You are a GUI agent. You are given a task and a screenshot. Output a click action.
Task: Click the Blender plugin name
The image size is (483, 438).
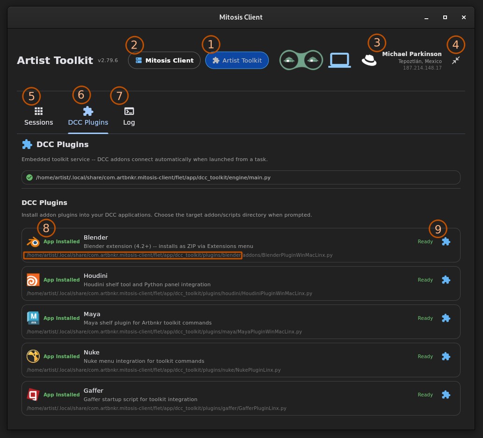click(x=96, y=238)
